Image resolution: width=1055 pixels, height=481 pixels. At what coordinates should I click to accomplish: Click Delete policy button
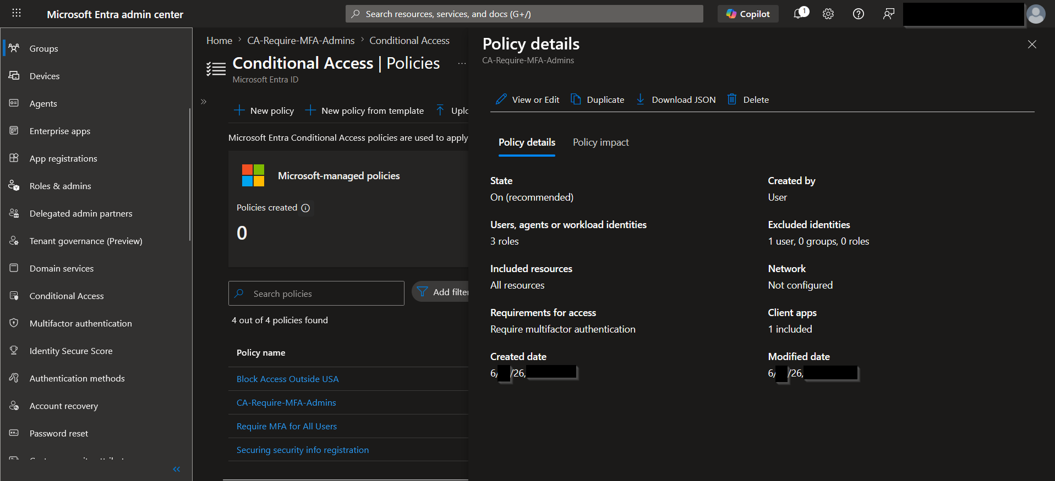[x=748, y=99]
